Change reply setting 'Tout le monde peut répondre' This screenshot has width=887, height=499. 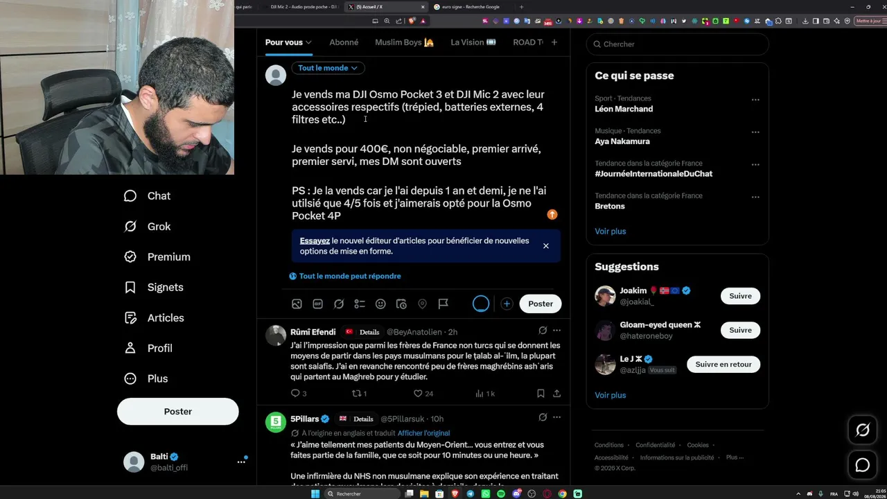coord(345,276)
